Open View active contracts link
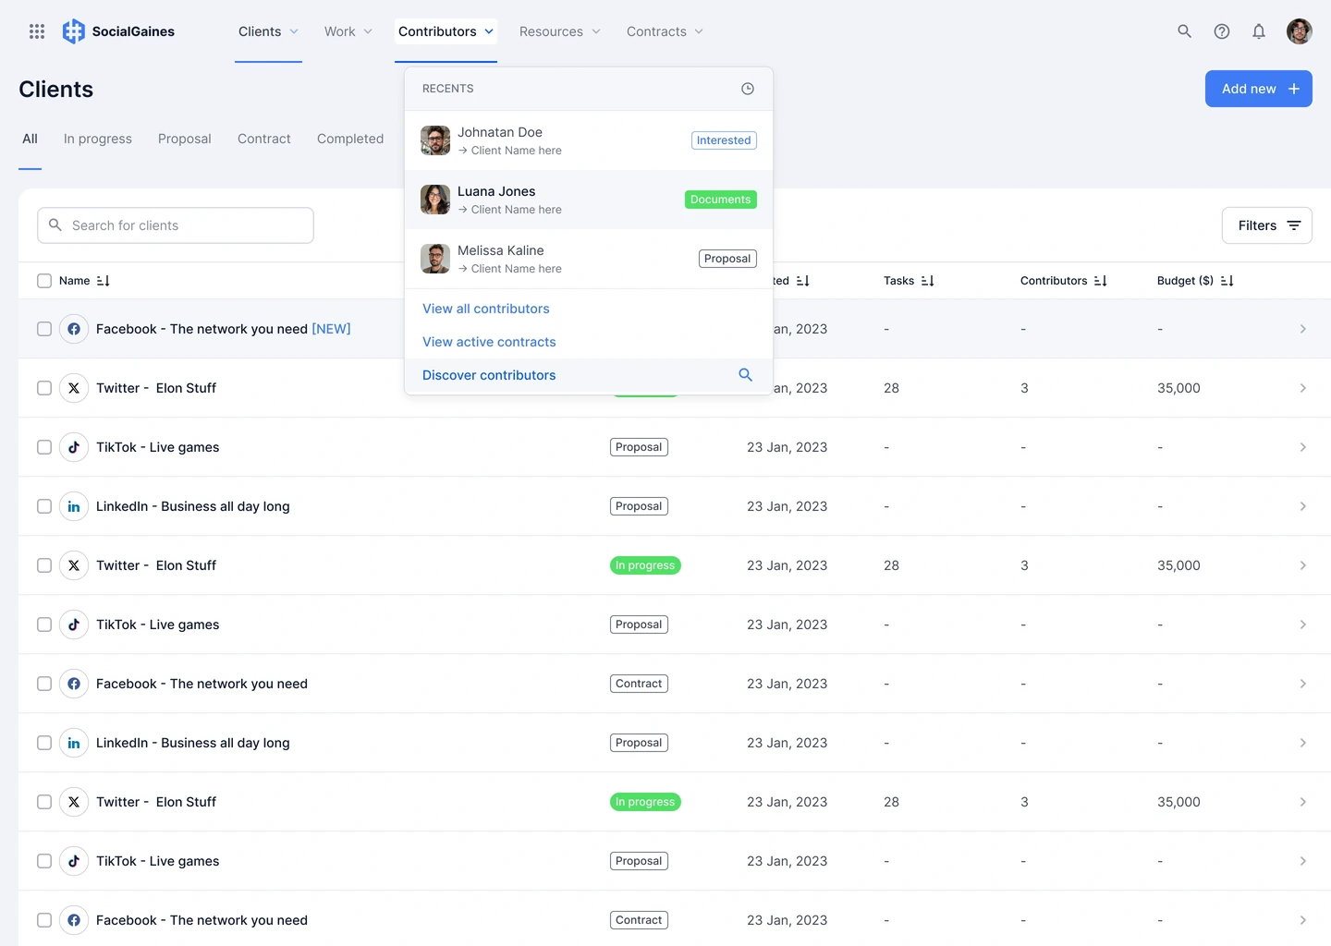This screenshot has width=1331, height=946. click(x=489, y=342)
